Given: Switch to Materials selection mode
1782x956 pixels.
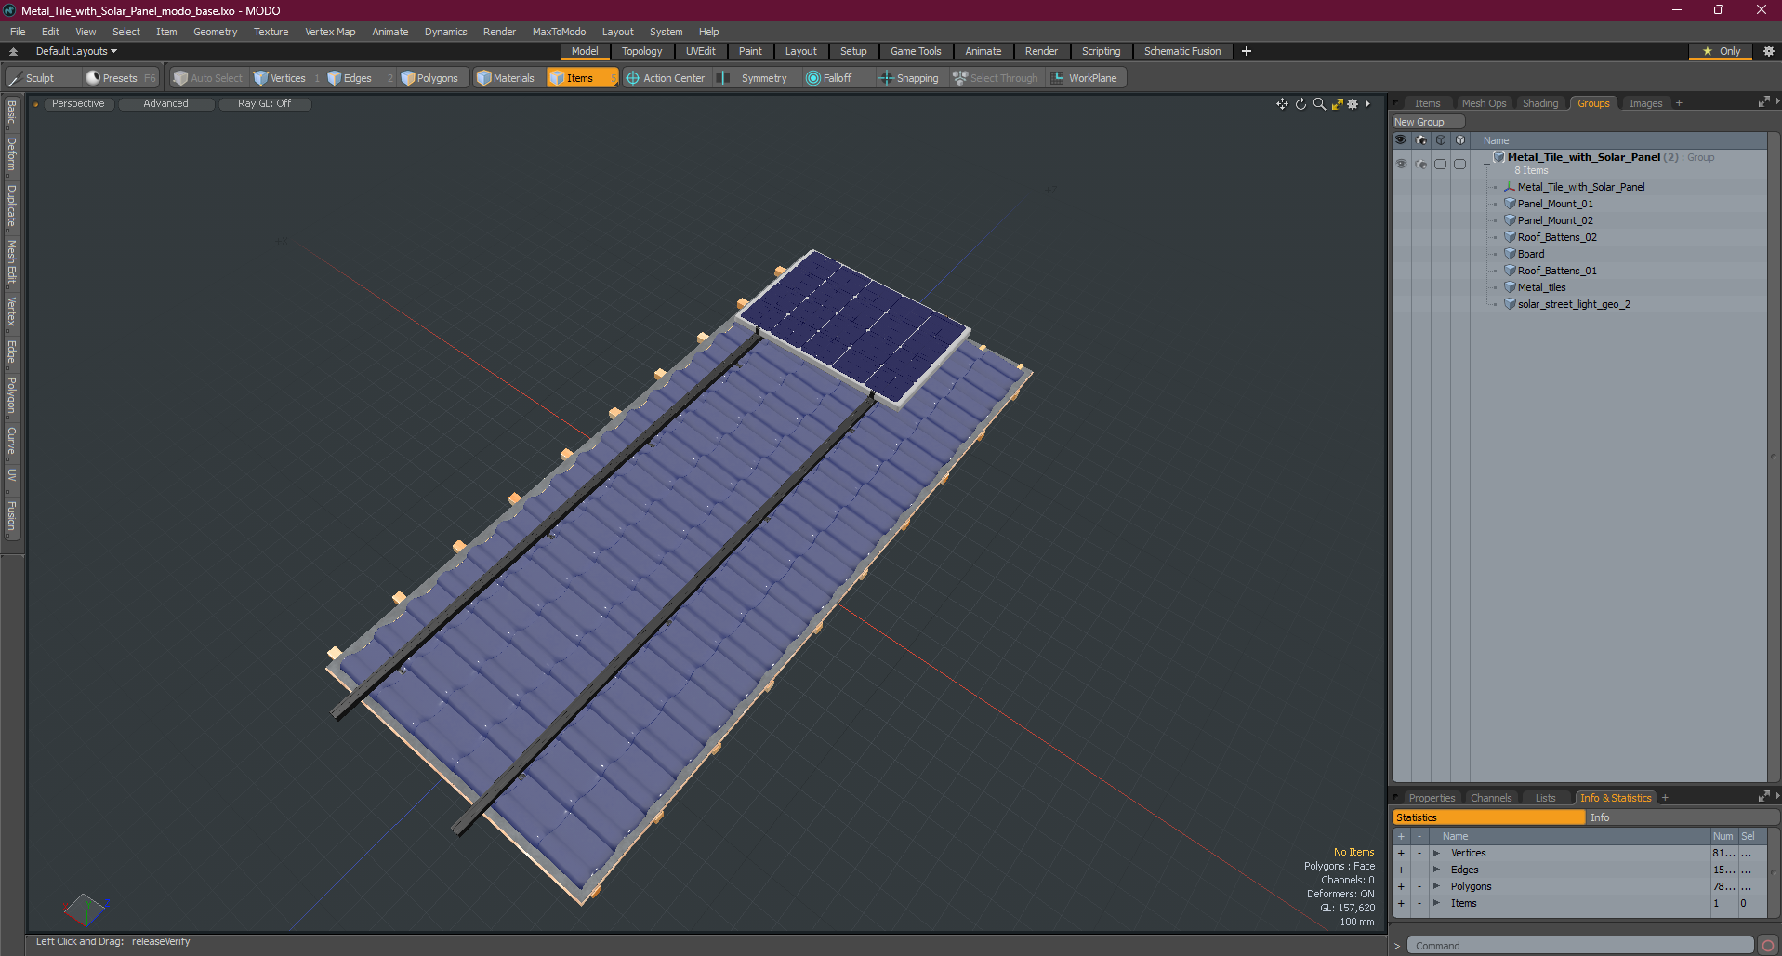Looking at the screenshot, I should [506, 78].
